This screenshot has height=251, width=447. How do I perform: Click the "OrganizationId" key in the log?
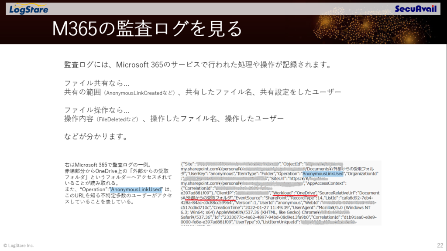pyautogui.click(x=362, y=173)
